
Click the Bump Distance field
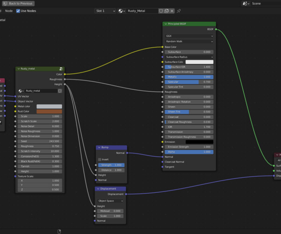click(x=111, y=170)
